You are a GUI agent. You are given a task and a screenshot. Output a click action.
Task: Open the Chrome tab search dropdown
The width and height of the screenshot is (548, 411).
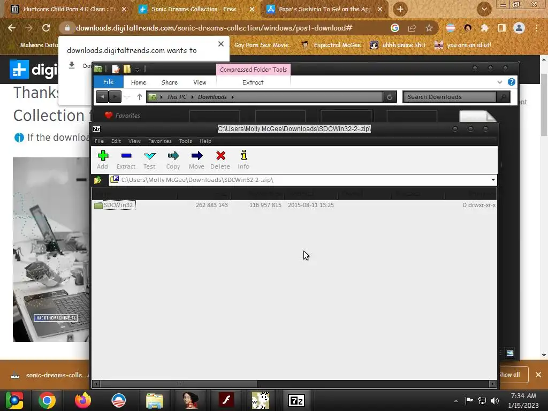[484, 10]
